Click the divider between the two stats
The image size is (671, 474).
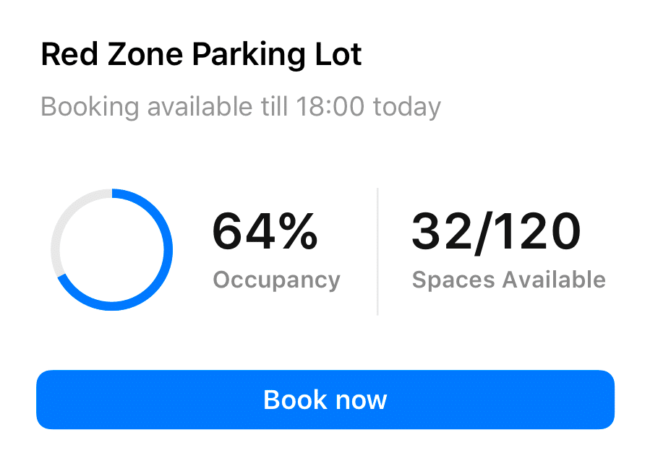tap(377, 251)
